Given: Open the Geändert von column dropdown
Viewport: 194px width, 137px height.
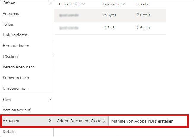Looking at the screenshot, I should pyautogui.click(x=83, y=4).
